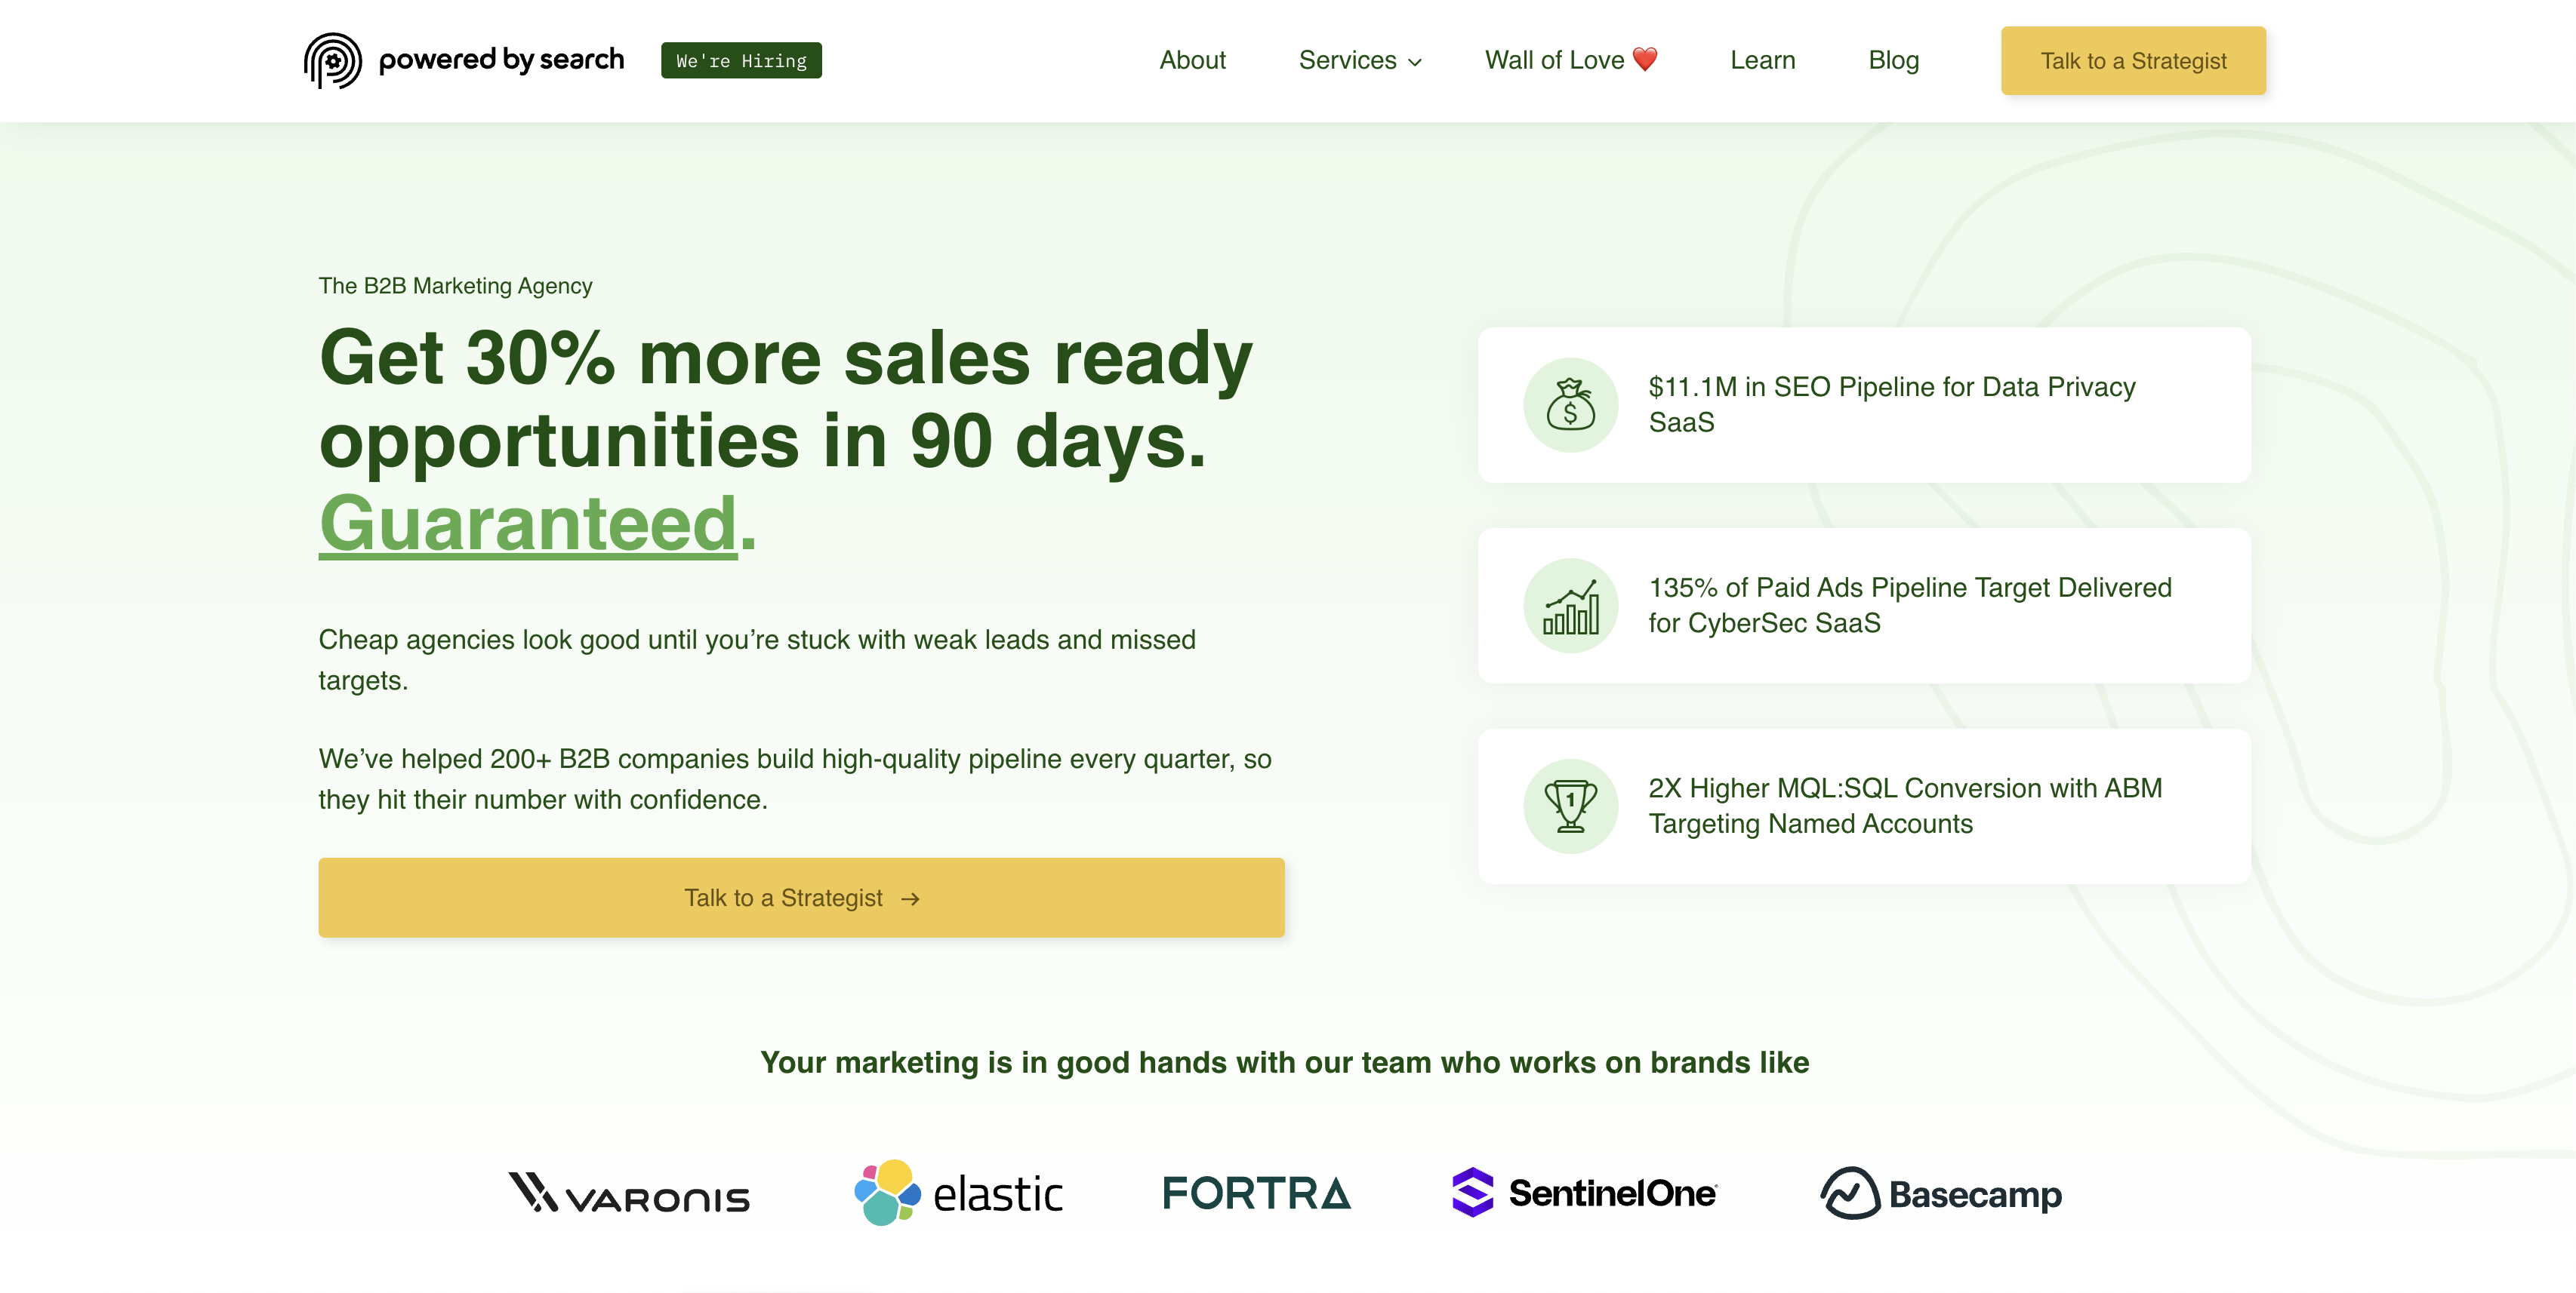The width and height of the screenshot is (2576, 1293).
Task: Click the We're Hiring badge
Action: (741, 61)
